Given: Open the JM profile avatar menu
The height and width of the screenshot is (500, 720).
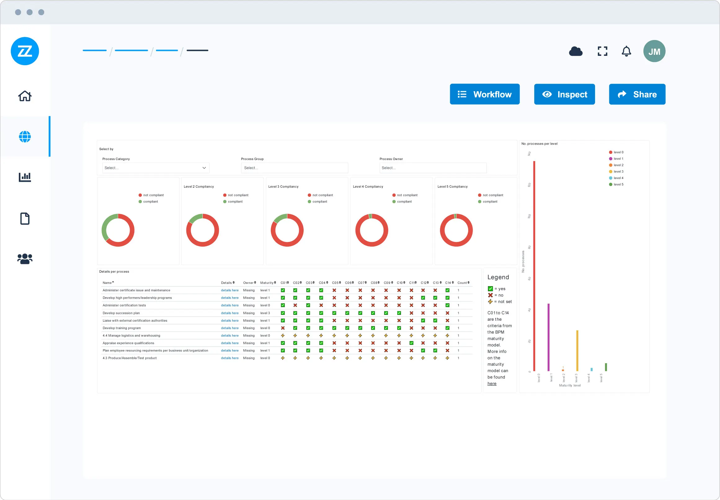Looking at the screenshot, I should coord(654,51).
